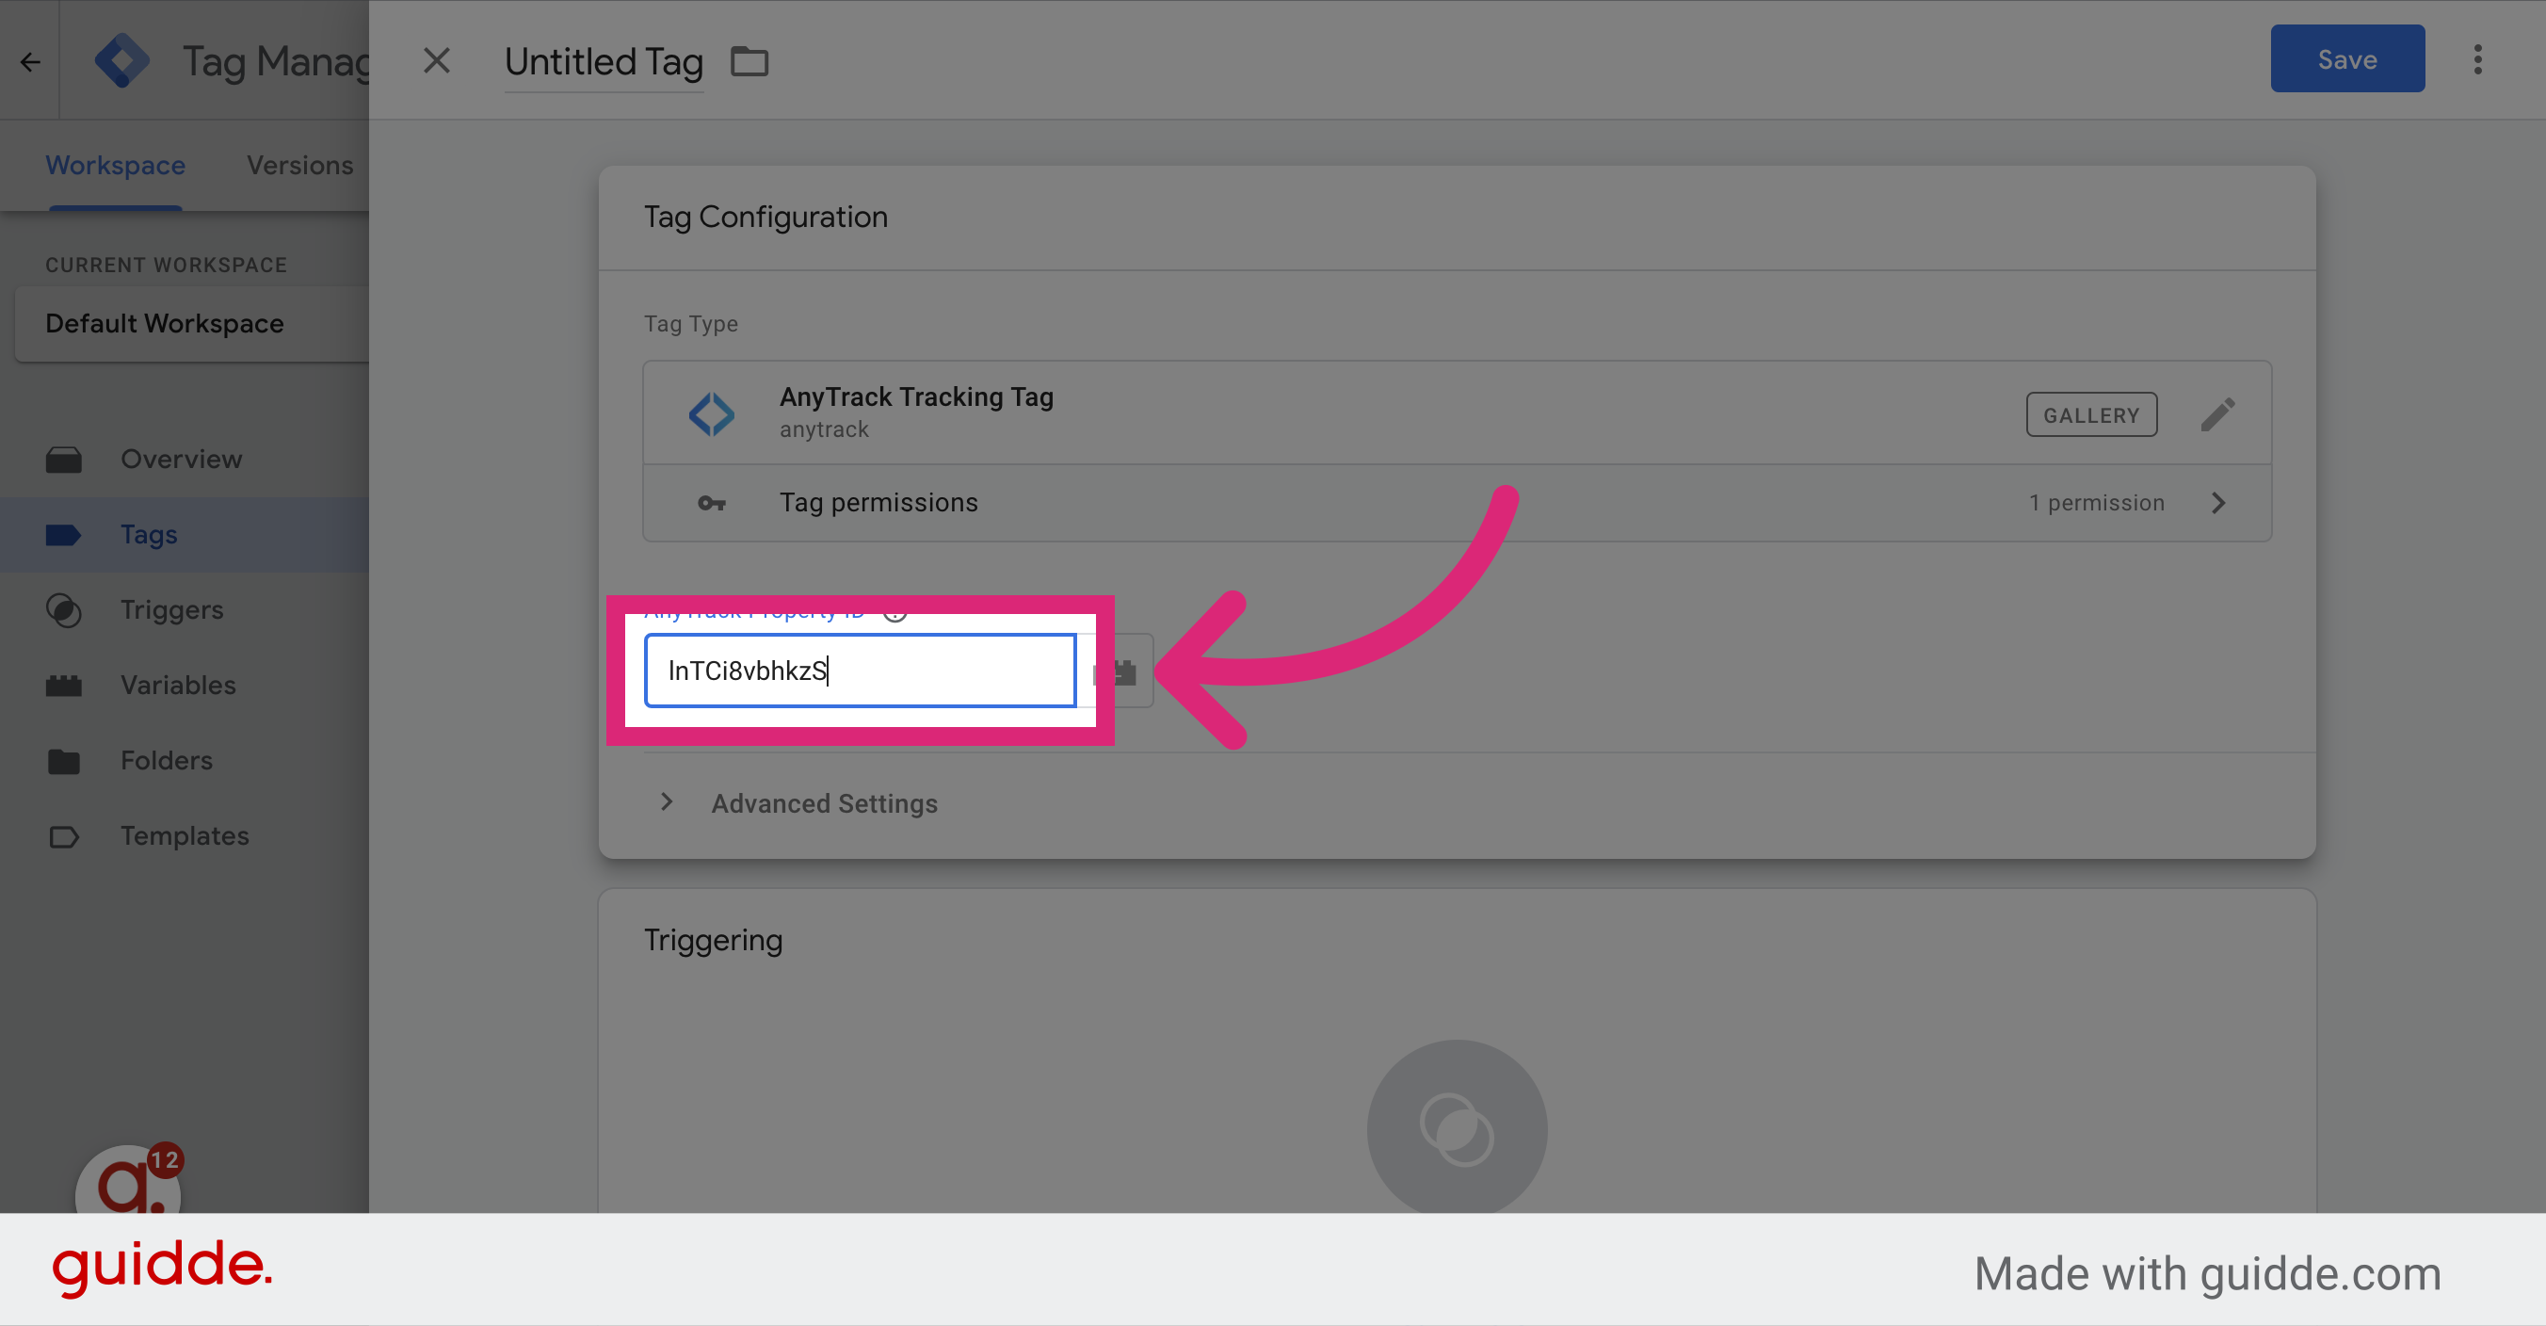Click the 1 permission text
The height and width of the screenshot is (1326, 2546).
pyautogui.click(x=2096, y=502)
